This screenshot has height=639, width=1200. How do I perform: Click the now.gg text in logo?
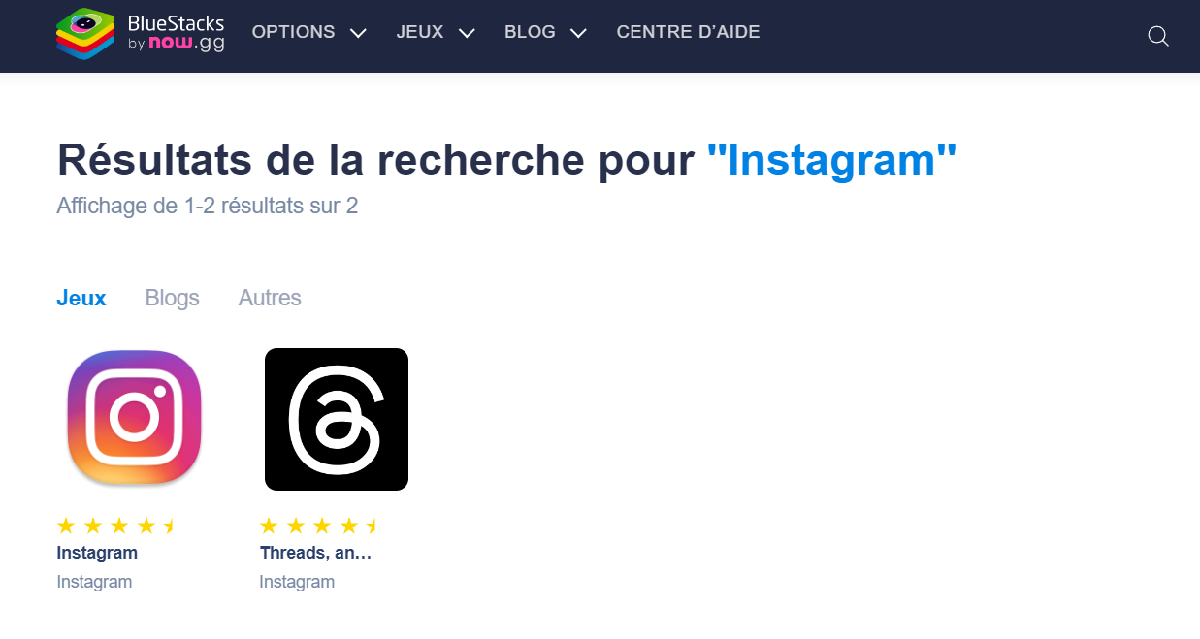(186, 44)
